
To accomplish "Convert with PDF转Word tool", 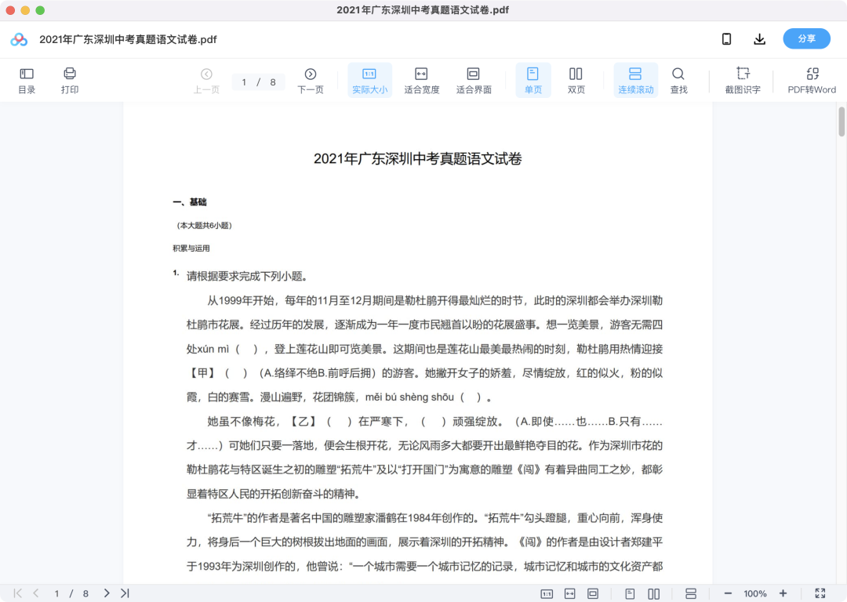I will (812, 81).
